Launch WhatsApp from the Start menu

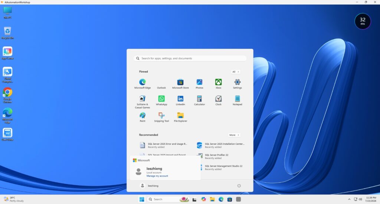point(161,100)
